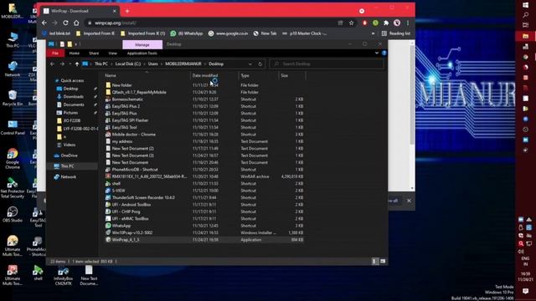Click the Search Desktop field
Viewport: 536px width, 301px height.
tap(327, 64)
